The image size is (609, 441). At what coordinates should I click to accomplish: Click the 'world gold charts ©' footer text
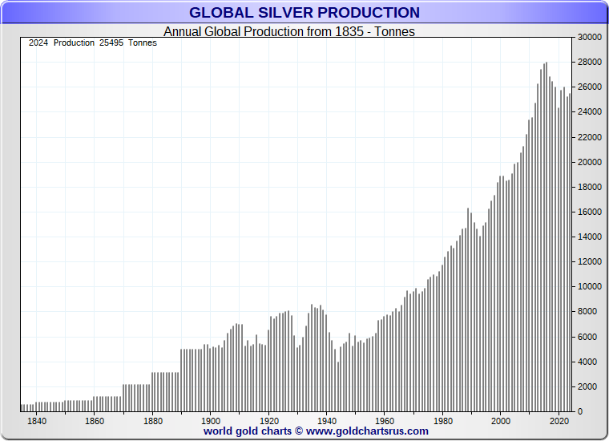coord(253,431)
